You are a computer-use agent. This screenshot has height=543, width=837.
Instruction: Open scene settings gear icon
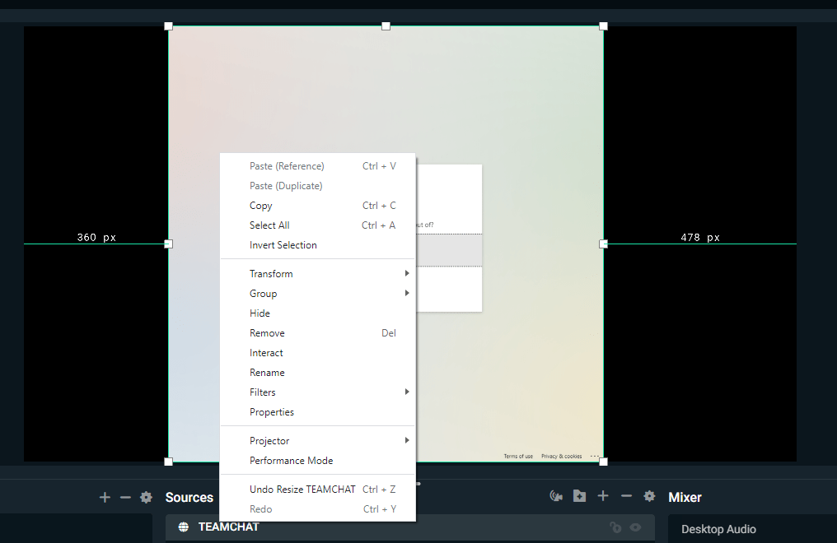[x=146, y=497]
